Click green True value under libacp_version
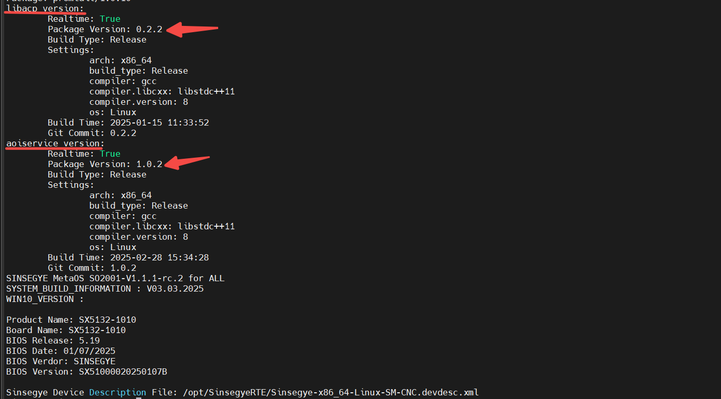This screenshot has height=399, width=721. coord(110,19)
